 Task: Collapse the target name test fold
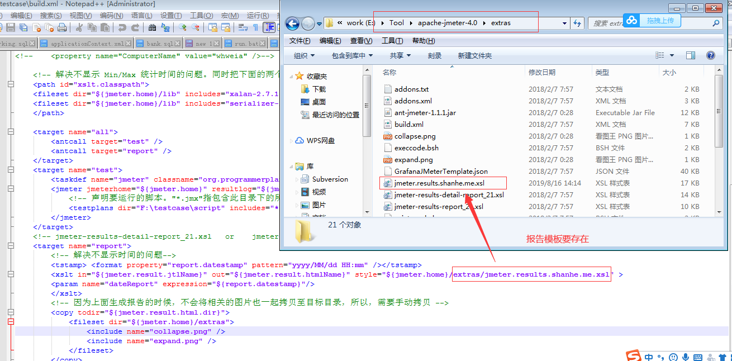tap(11, 170)
